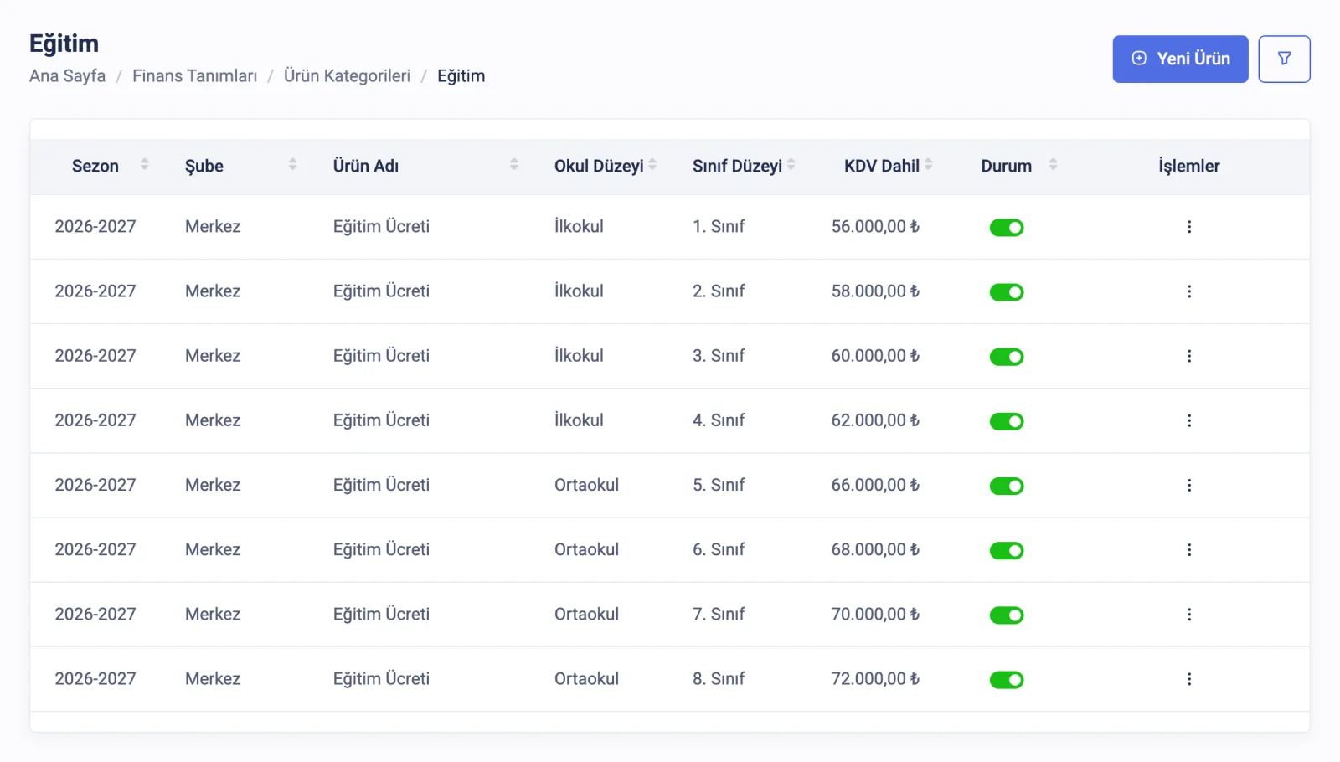Open actions menu for 1. Sınıf row
1340x762 pixels.
point(1189,227)
